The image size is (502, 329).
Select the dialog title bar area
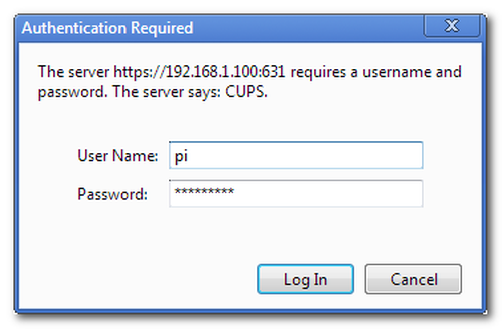(x=221, y=28)
